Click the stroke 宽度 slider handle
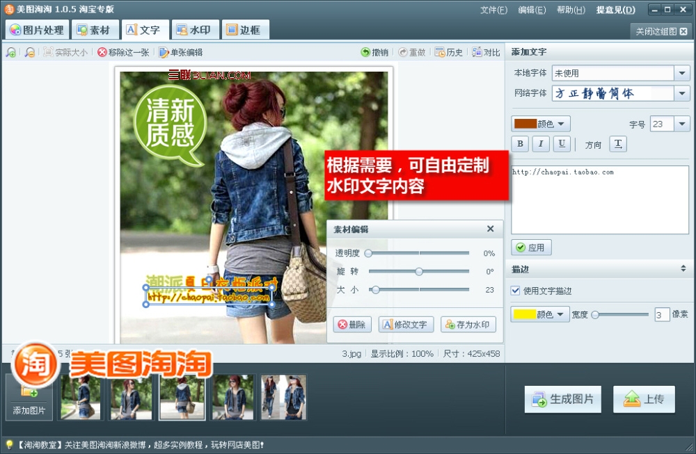 (595, 315)
